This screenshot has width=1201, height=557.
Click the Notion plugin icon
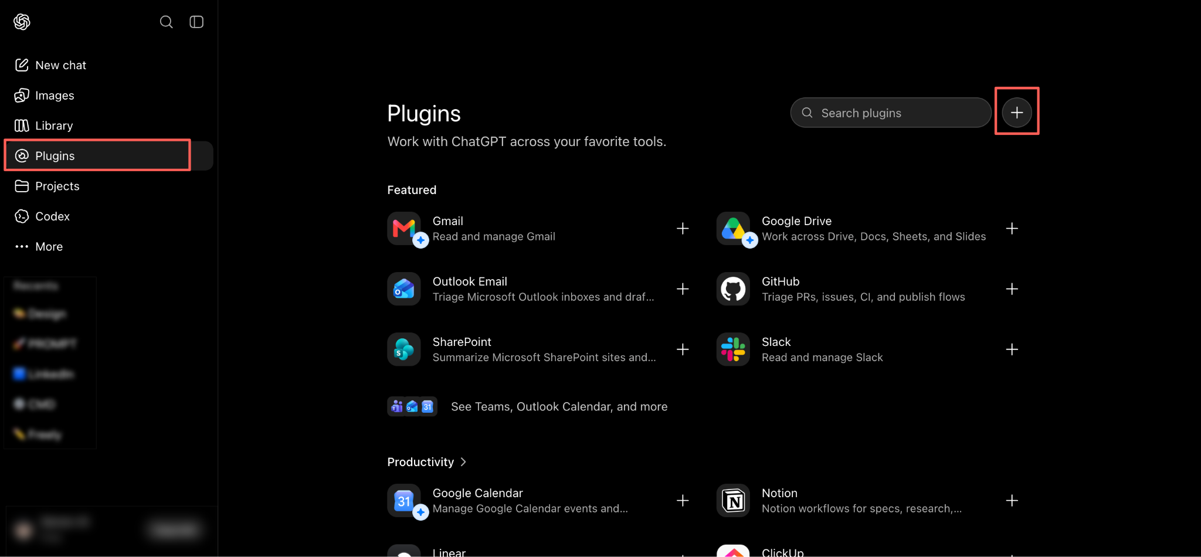733,501
